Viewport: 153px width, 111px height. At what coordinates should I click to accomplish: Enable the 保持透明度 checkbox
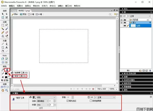tap(91, 101)
